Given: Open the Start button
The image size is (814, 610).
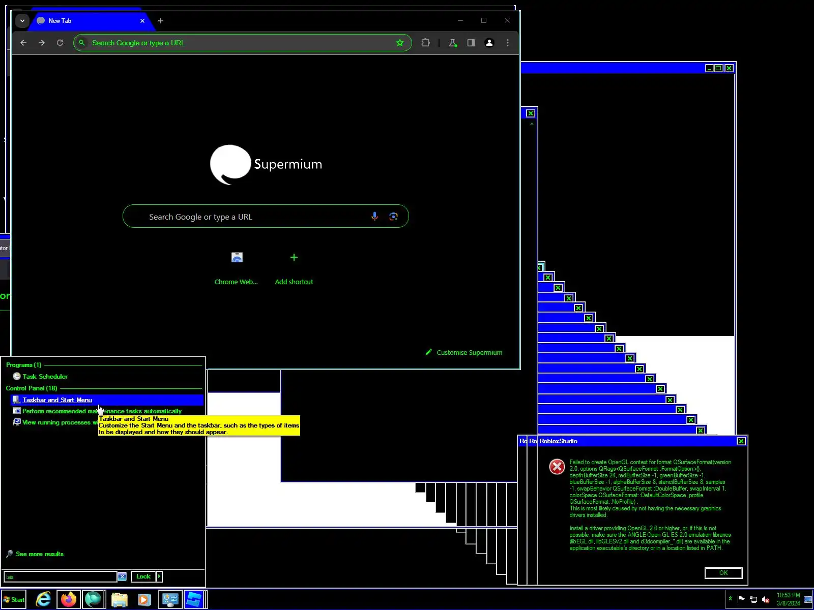Looking at the screenshot, I should click(x=14, y=600).
